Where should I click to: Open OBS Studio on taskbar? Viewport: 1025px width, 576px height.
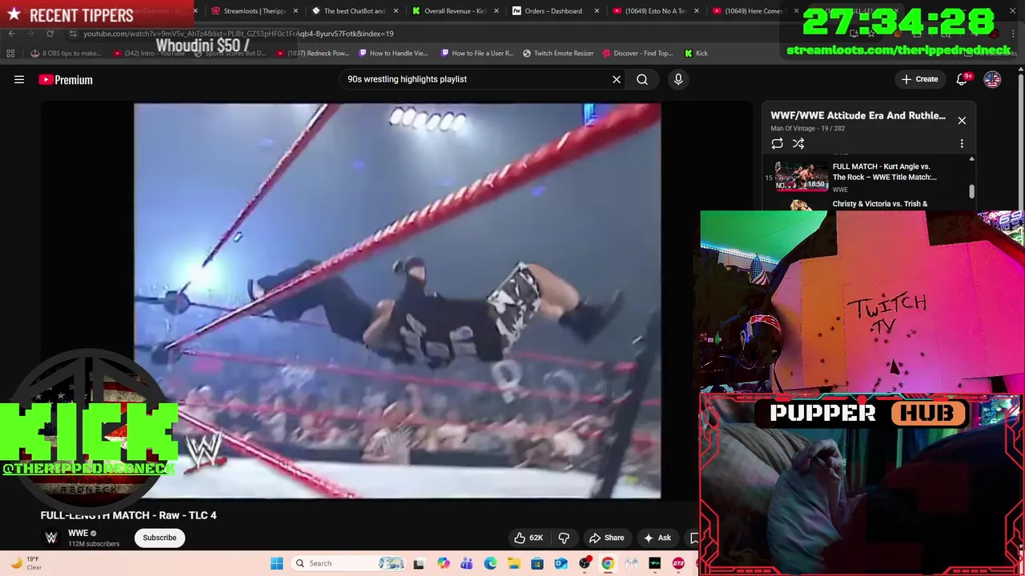pyautogui.click(x=585, y=563)
